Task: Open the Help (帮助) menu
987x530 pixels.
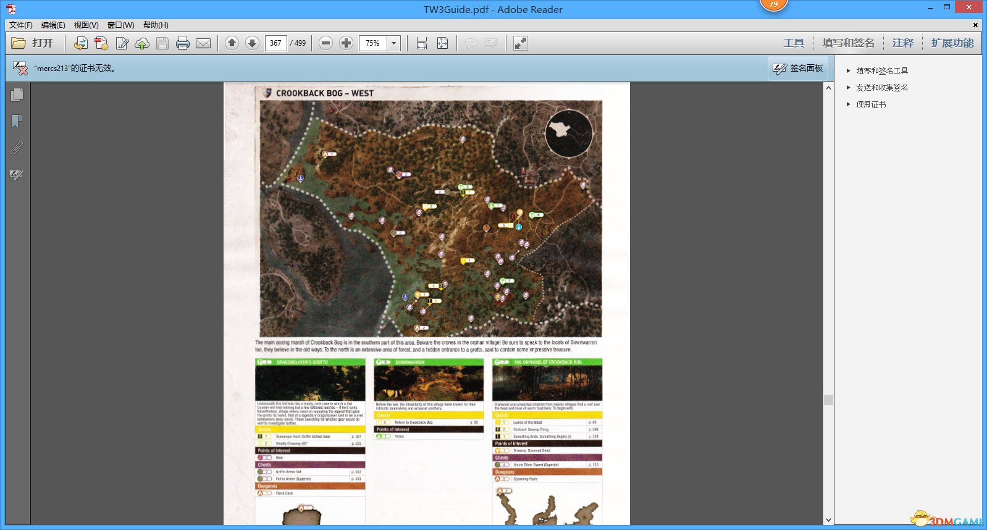Action: [x=156, y=25]
